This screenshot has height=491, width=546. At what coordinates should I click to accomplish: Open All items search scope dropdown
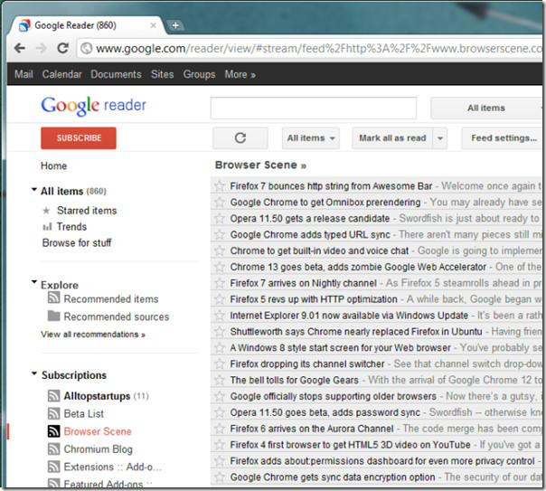point(486,108)
